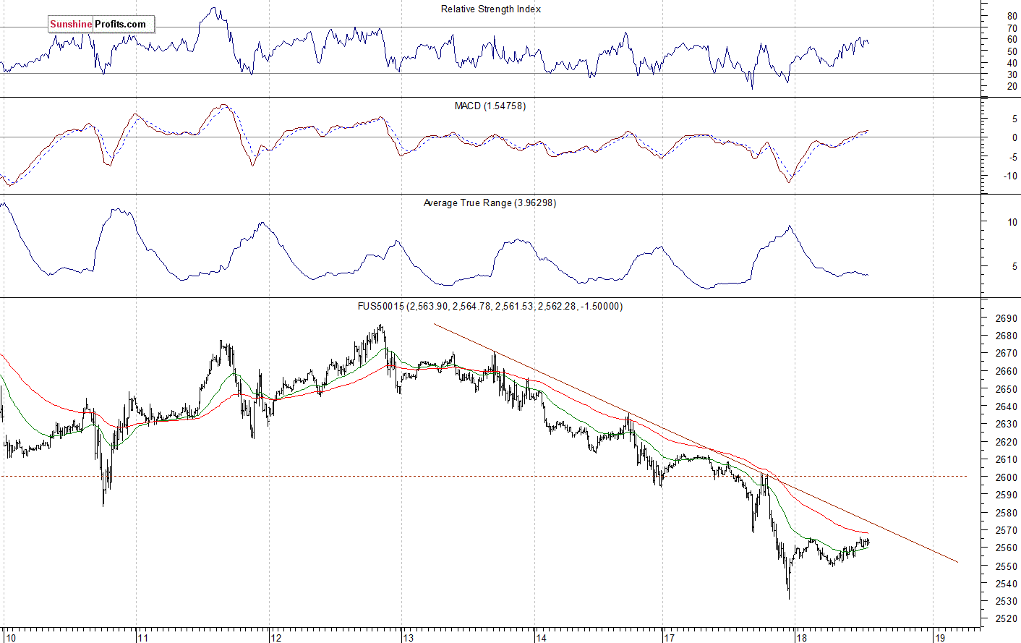This screenshot has height=643, width=1021.
Task: Click price level 2610 on price axis
Action: click(x=1006, y=460)
